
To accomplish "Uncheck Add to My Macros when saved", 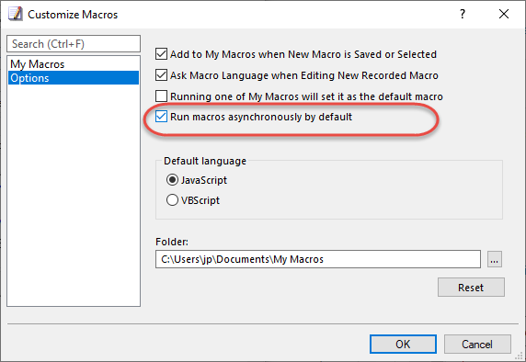I will pyautogui.click(x=161, y=54).
